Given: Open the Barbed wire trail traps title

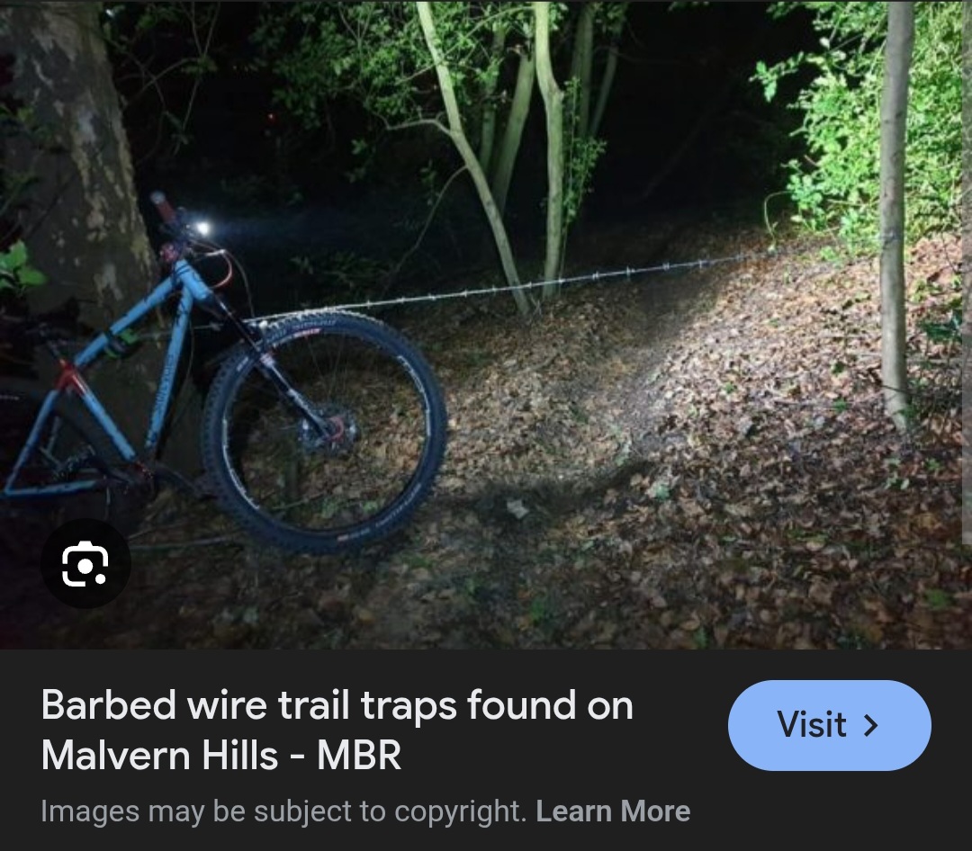Looking at the screenshot, I should click(x=337, y=730).
